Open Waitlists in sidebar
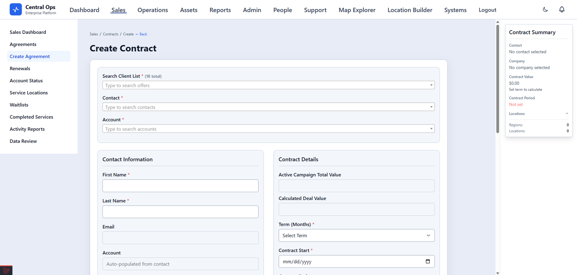577x275 pixels. [39, 105]
